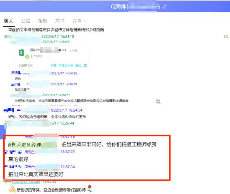This screenshot has height=194, width=230.
Task: Open the 公告 tab
Action: [25, 21]
